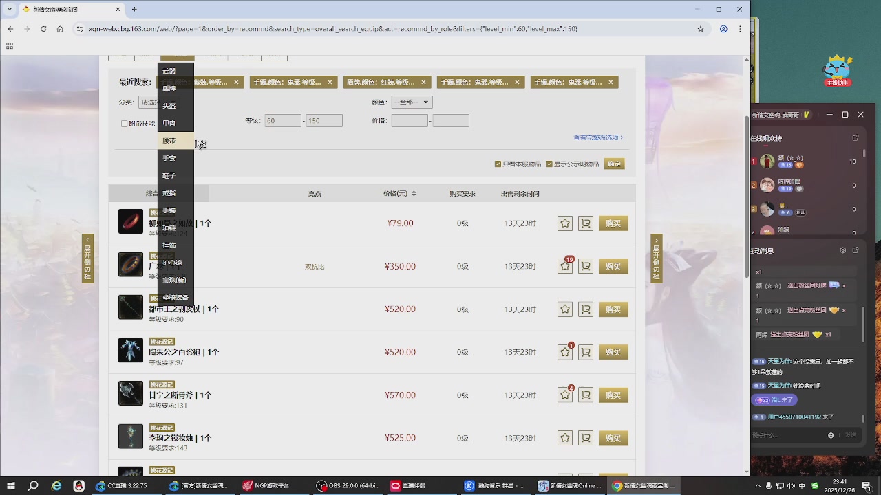Sort listings by 价格(元)

399,194
